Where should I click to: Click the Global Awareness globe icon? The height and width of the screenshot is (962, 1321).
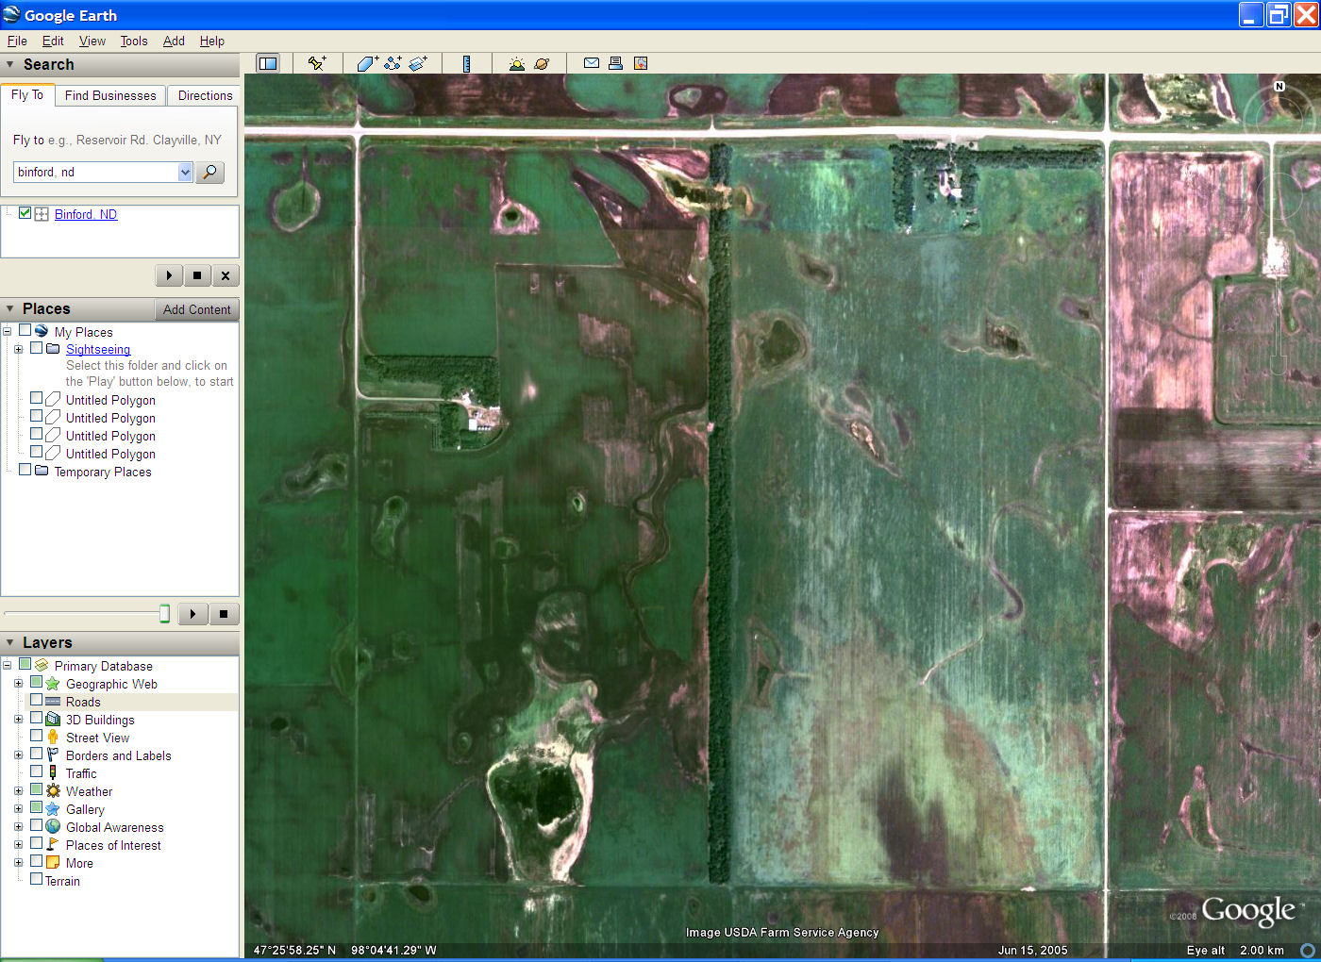click(53, 827)
